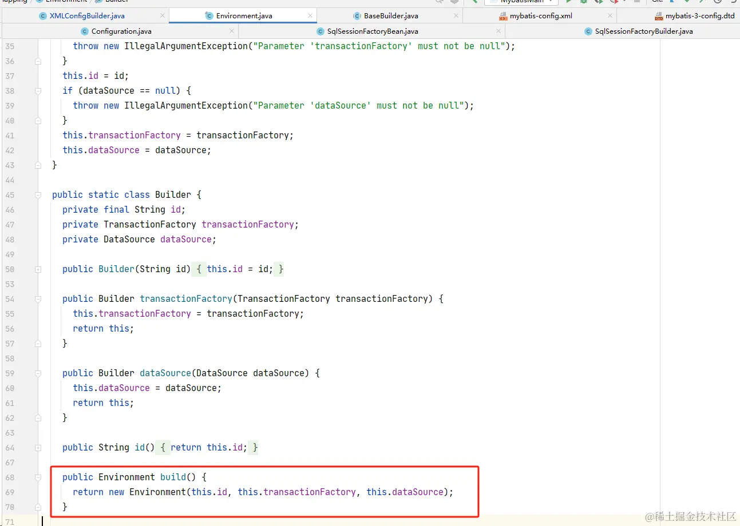
Task: Click the 'build' method name on line 68
Action: 173,477
